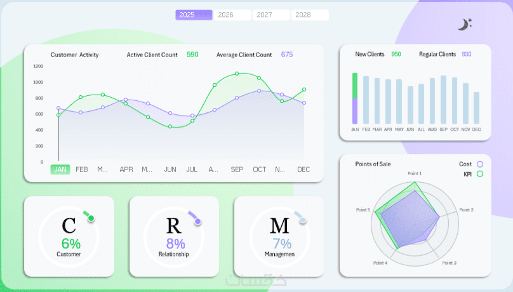Click Point 1 label on radar chart
Image resolution: width=513 pixels, height=292 pixels.
pos(415,173)
